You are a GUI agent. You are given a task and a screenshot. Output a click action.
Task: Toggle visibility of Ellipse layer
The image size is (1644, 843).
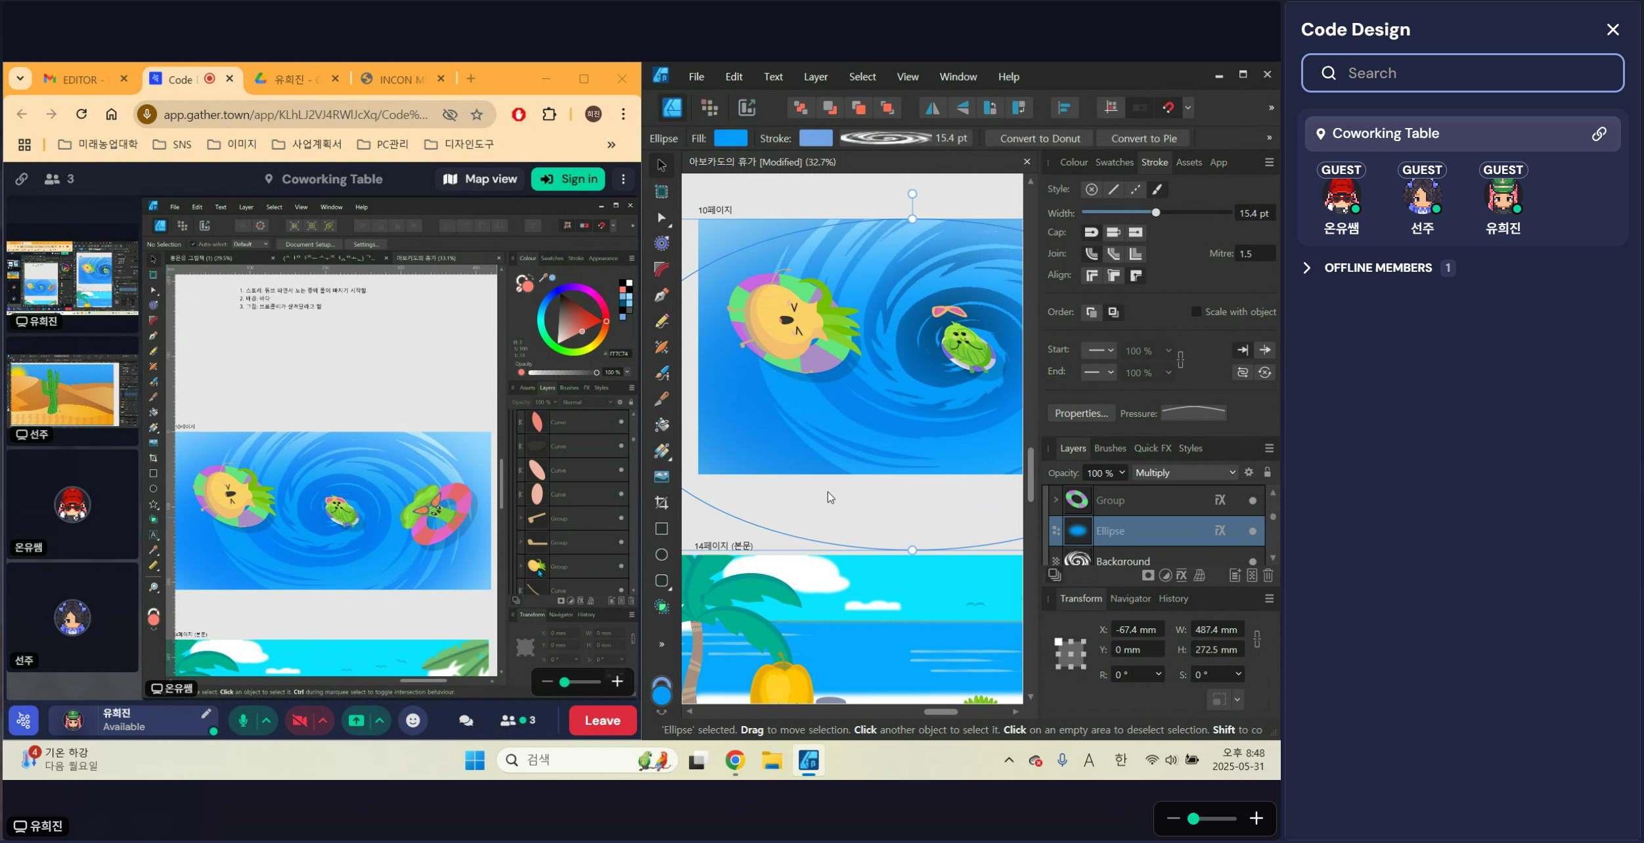pyautogui.click(x=1253, y=531)
